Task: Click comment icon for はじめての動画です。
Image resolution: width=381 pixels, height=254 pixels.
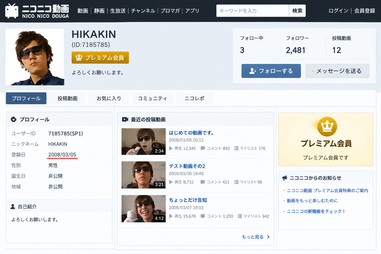Action: (x=203, y=148)
